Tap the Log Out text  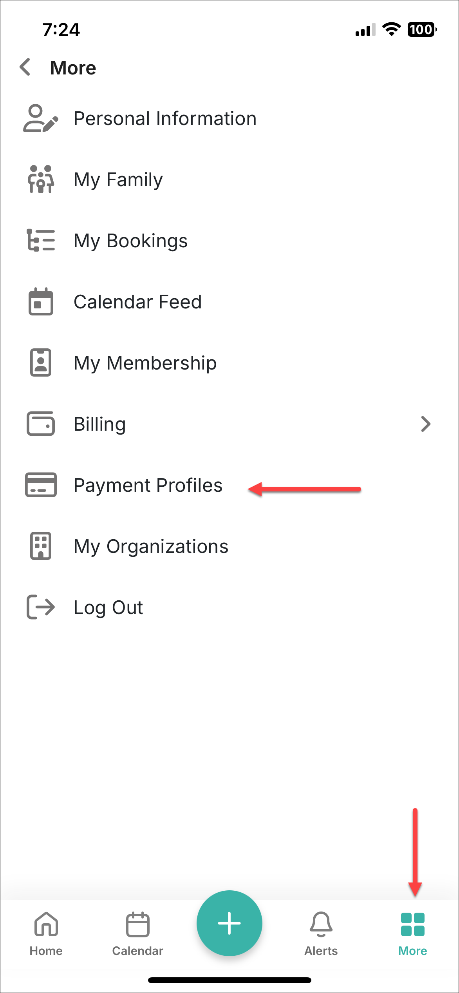[108, 607]
